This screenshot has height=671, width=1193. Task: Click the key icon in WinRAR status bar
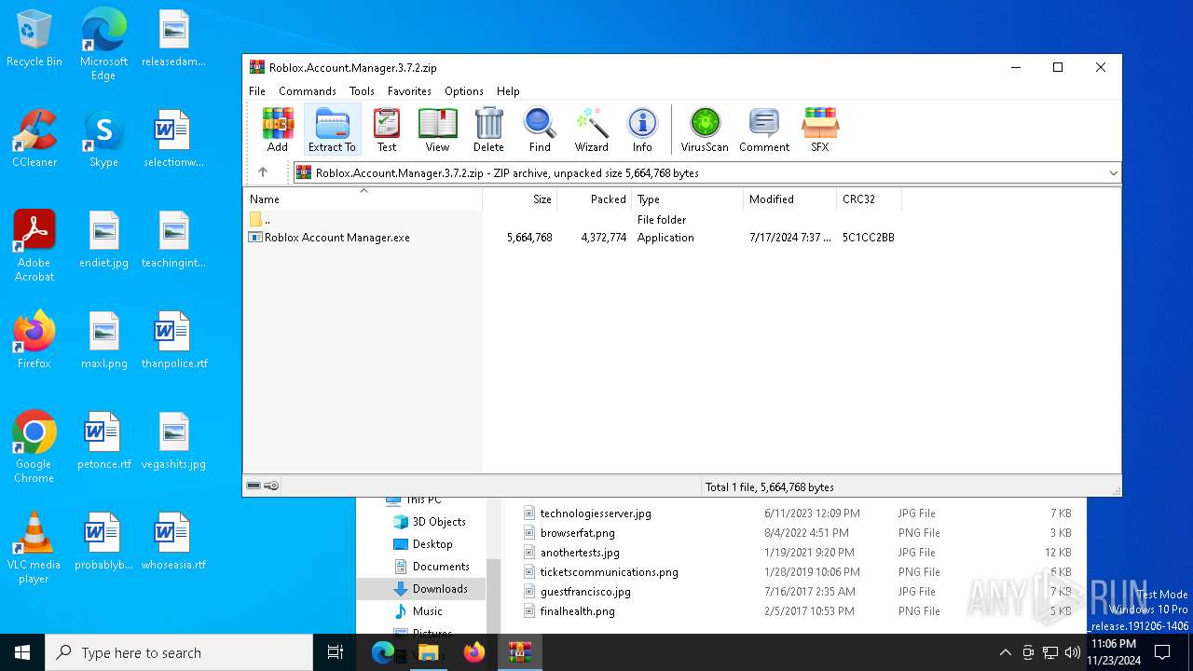click(271, 486)
